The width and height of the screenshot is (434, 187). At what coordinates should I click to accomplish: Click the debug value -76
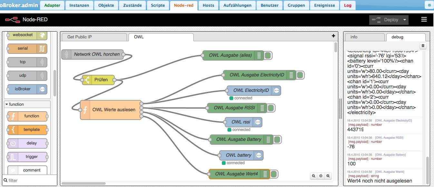pos(351,147)
